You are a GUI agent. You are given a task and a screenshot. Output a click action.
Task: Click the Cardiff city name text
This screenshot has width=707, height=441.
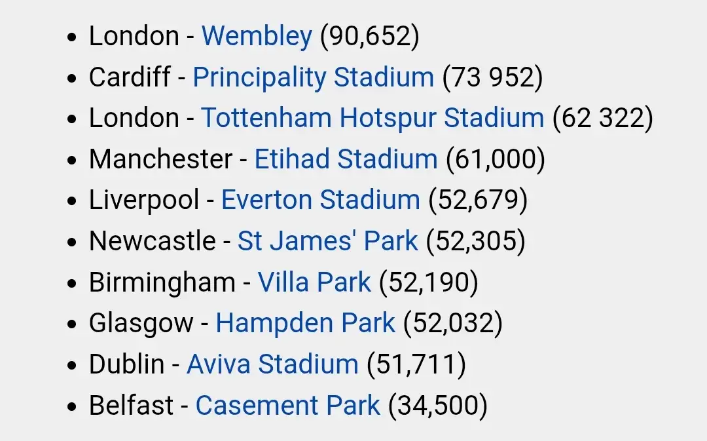pos(130,77)
